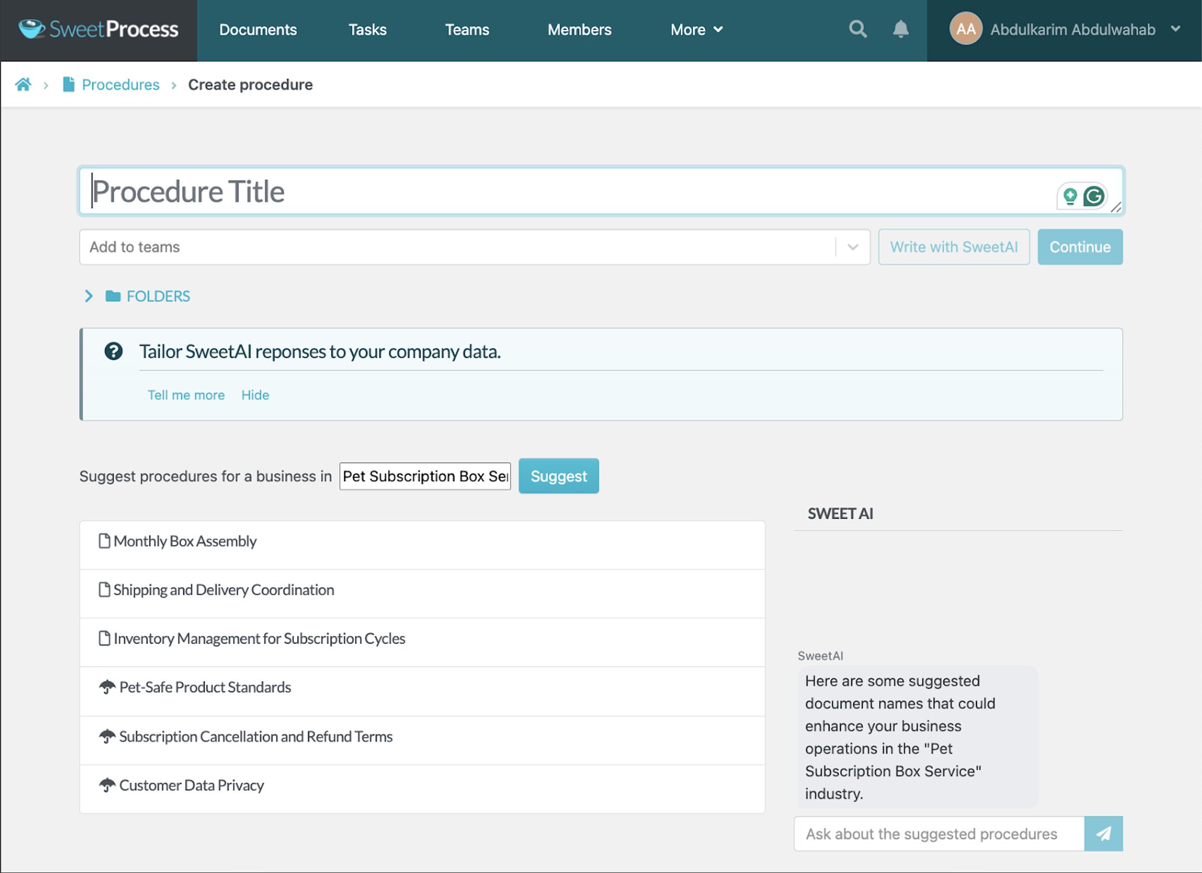The width and height of the screenshot is (1202, 873).
Task: Click the Grammarly icon in title field
Action: 1093,196
